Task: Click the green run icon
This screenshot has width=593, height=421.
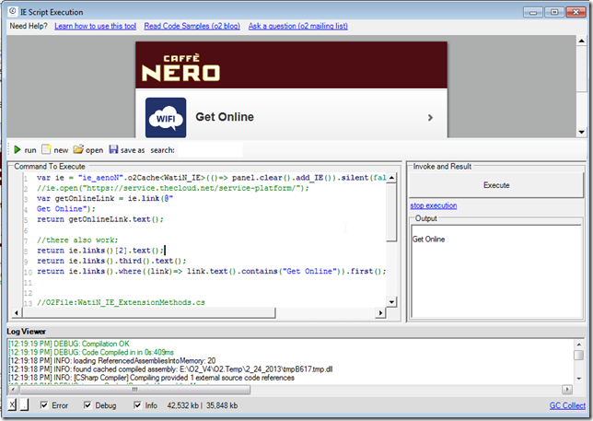Action: coord(17,149)
